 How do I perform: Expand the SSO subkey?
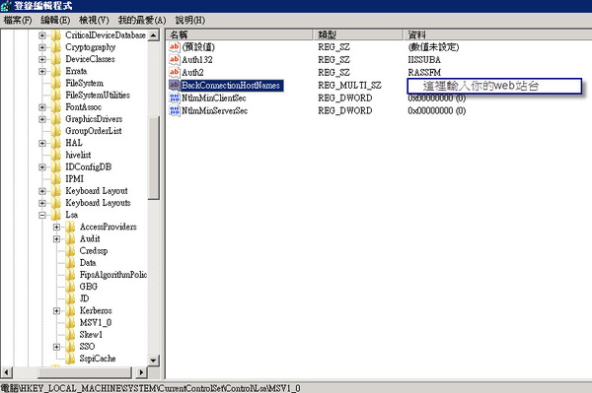56,347
